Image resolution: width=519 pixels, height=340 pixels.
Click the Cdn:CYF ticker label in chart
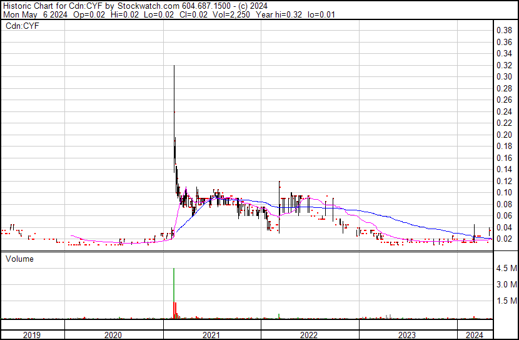22,26
